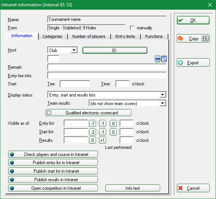Enable the manually checkbox
This screenshot has width=216, height=199.
132,28
